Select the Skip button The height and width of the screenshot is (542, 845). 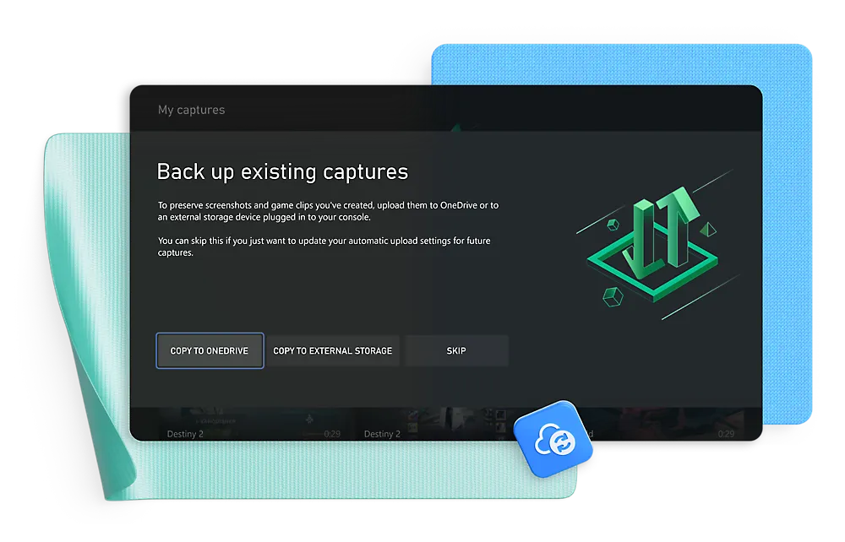point(456,350)
